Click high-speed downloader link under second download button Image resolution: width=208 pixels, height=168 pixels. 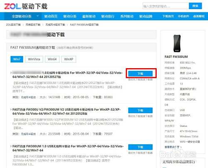(140, 116)
